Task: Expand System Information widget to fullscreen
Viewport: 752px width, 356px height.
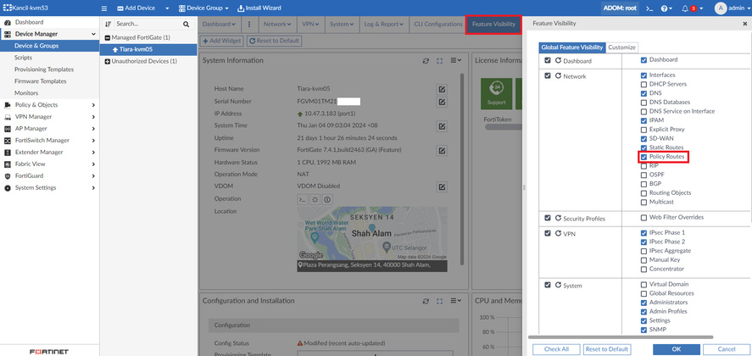Action: point(439,61)
